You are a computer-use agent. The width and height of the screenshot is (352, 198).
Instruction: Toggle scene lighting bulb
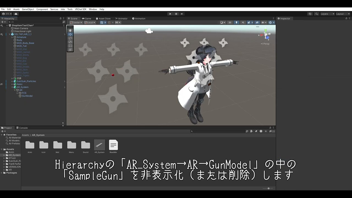236,23
